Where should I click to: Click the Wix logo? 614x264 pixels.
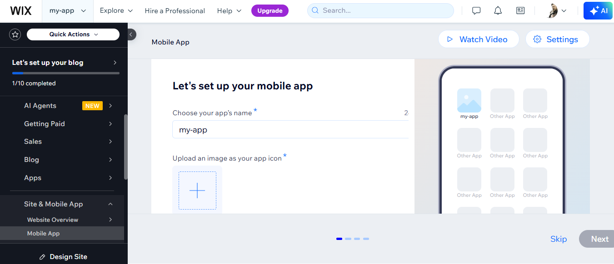tap(21, 11)
